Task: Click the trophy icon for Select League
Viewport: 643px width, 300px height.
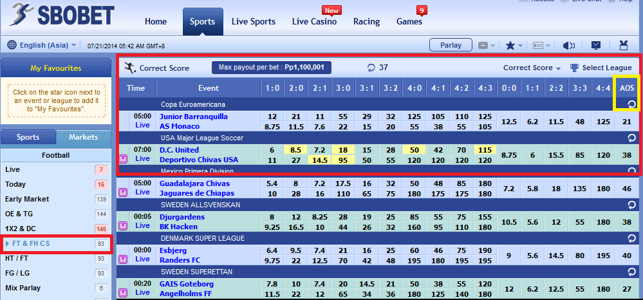Action: pos(574,68)
